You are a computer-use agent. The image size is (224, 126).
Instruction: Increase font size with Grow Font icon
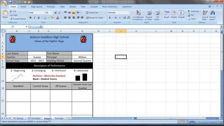coord(55,13)
